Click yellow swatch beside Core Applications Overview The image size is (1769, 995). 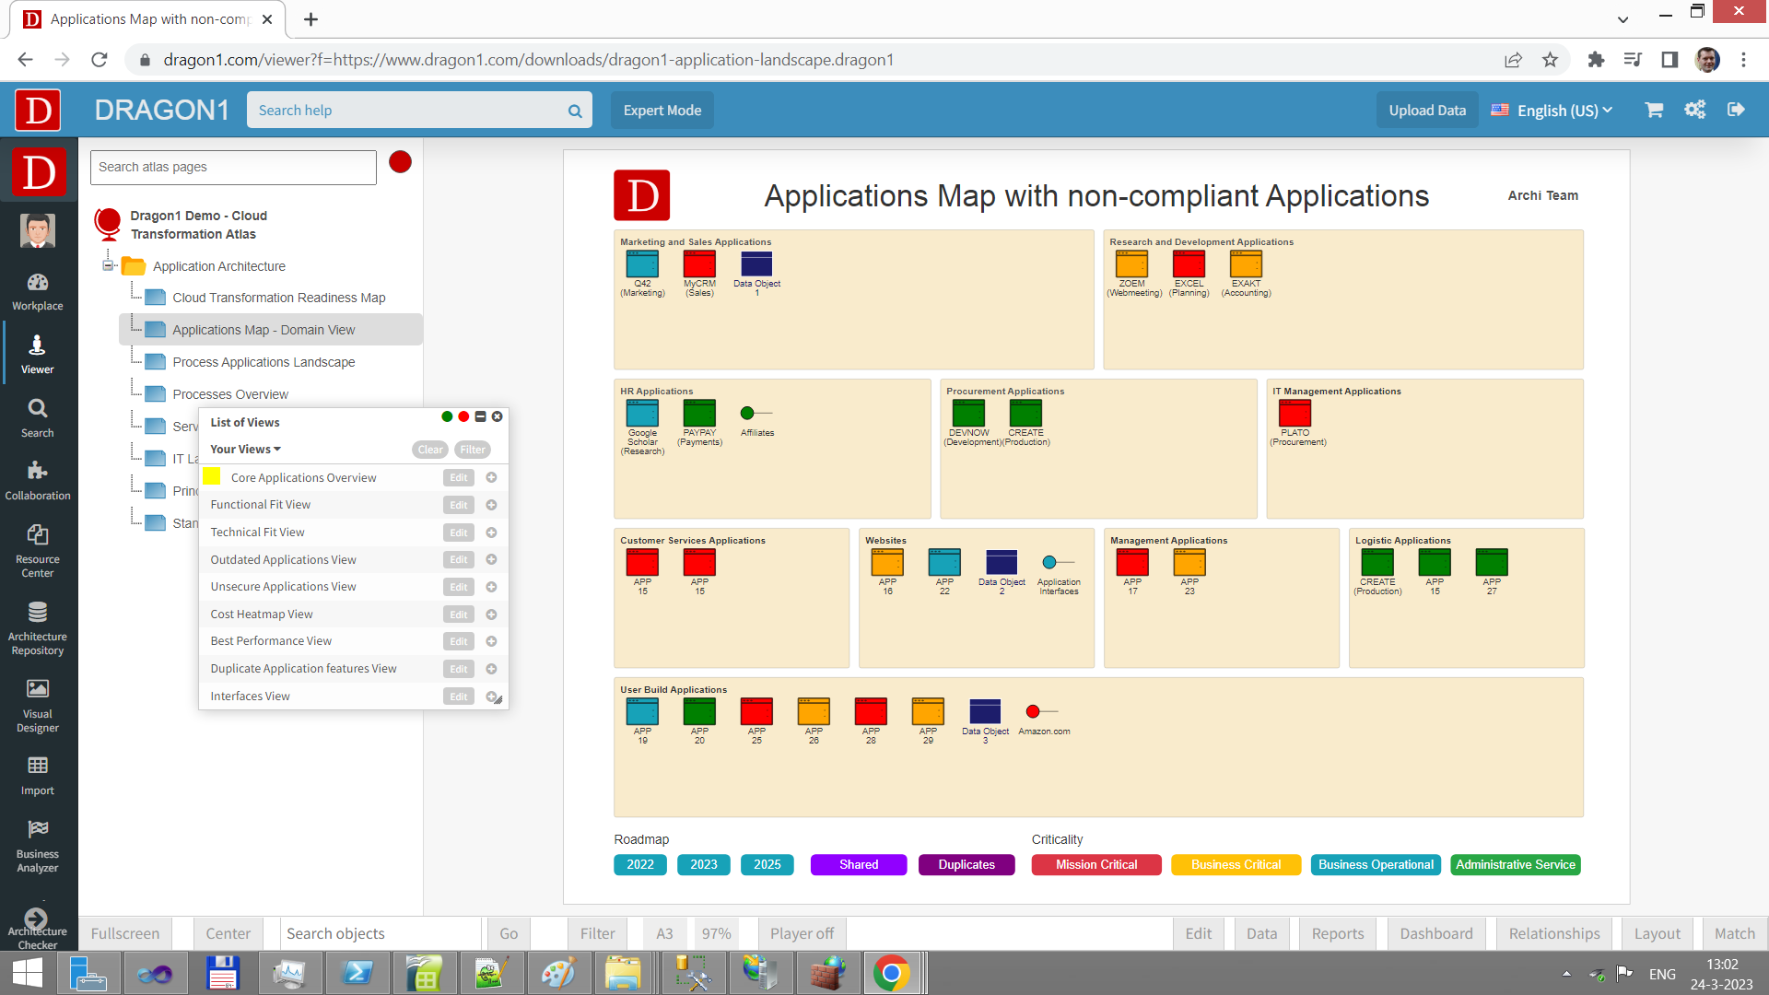coord(212,476)
